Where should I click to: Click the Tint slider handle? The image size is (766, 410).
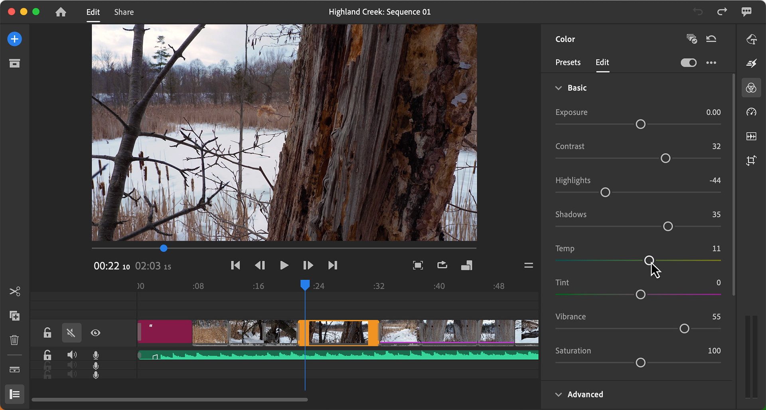click(x=640, y=295)
